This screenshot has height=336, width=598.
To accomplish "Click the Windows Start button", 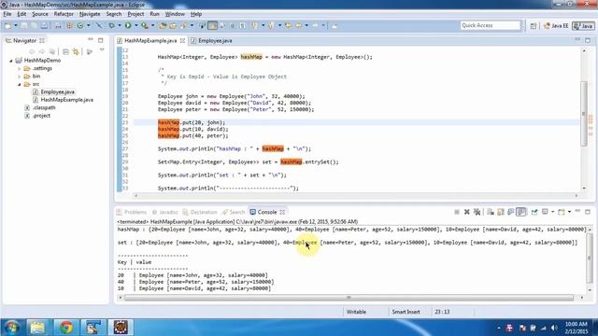I will tap(11, 328).
